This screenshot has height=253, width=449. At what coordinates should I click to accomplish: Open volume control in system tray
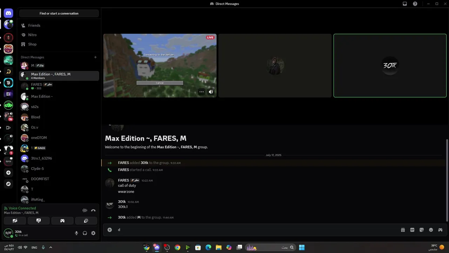coord(20,247)
